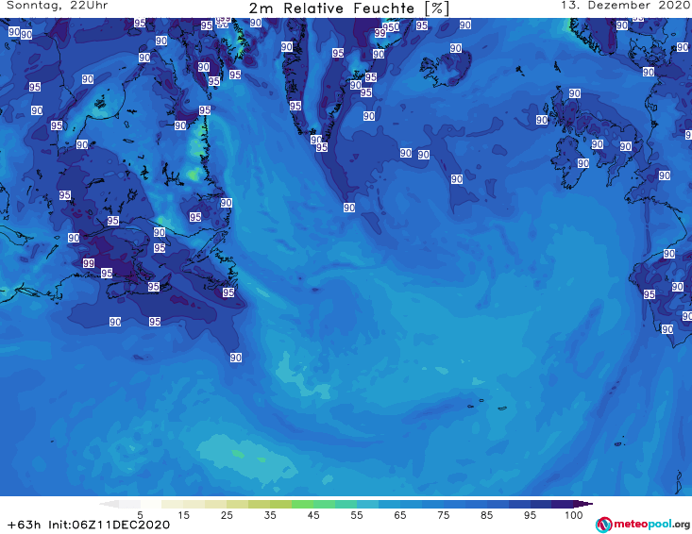Viewport: 692px width, 534px height.
Task: Click the '950' contour label over Greenland
Action: pos(391,27)
